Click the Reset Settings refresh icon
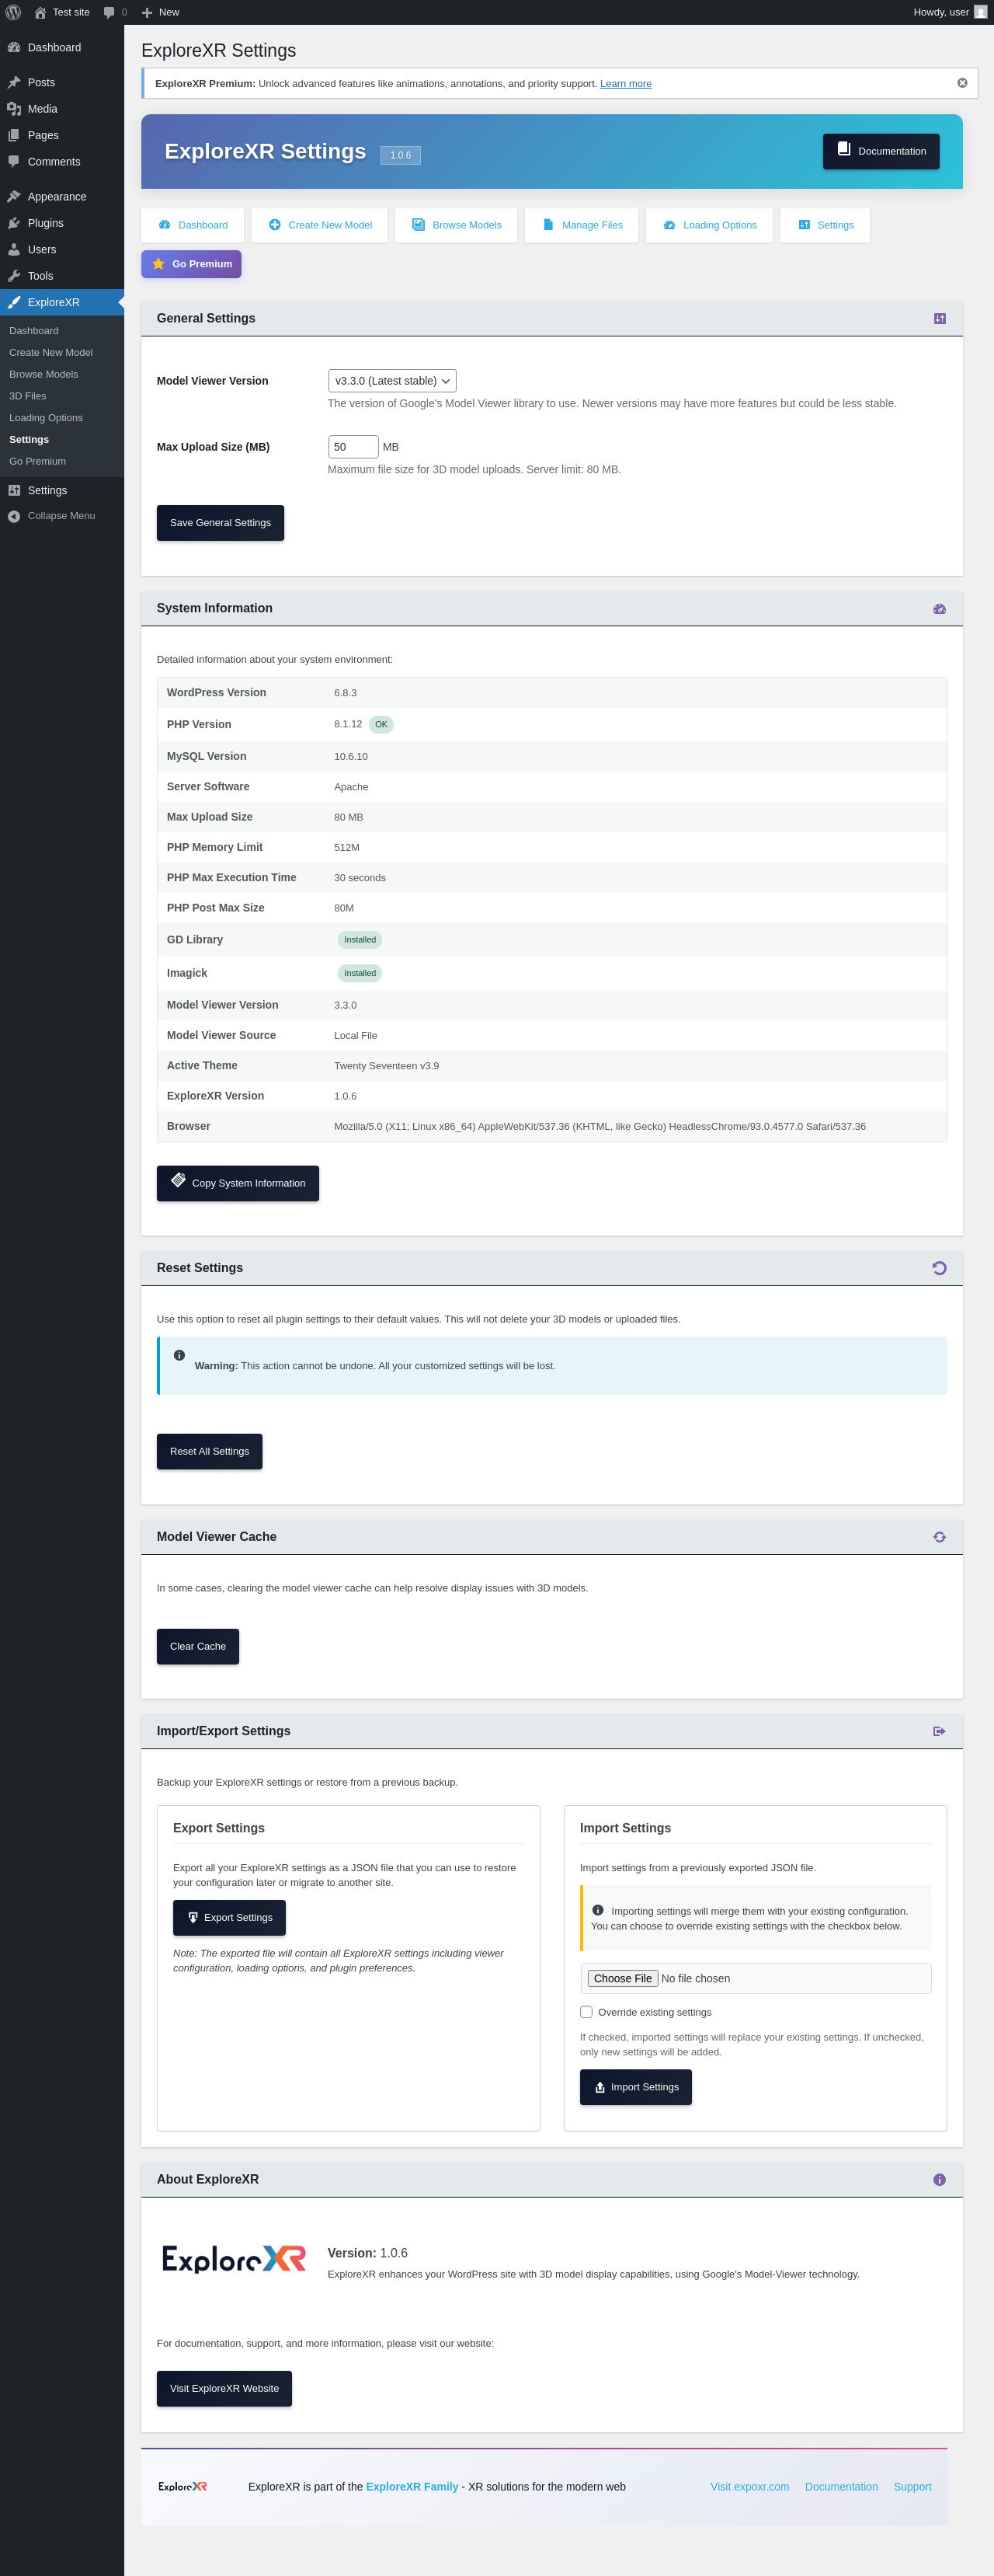The height and width of the screenshot is (2576, 994). (939, 1268)
